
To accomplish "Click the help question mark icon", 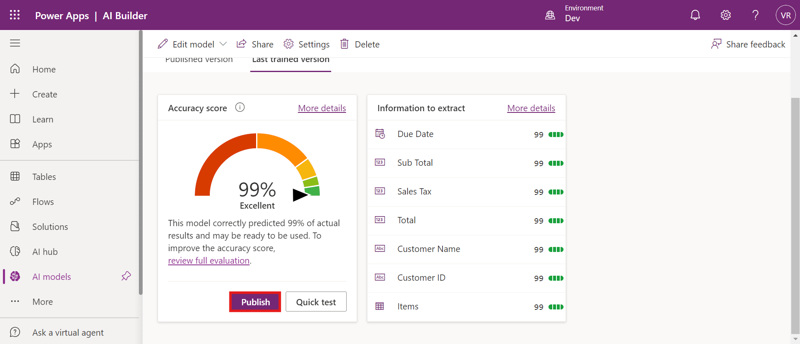I will point(755,15).
